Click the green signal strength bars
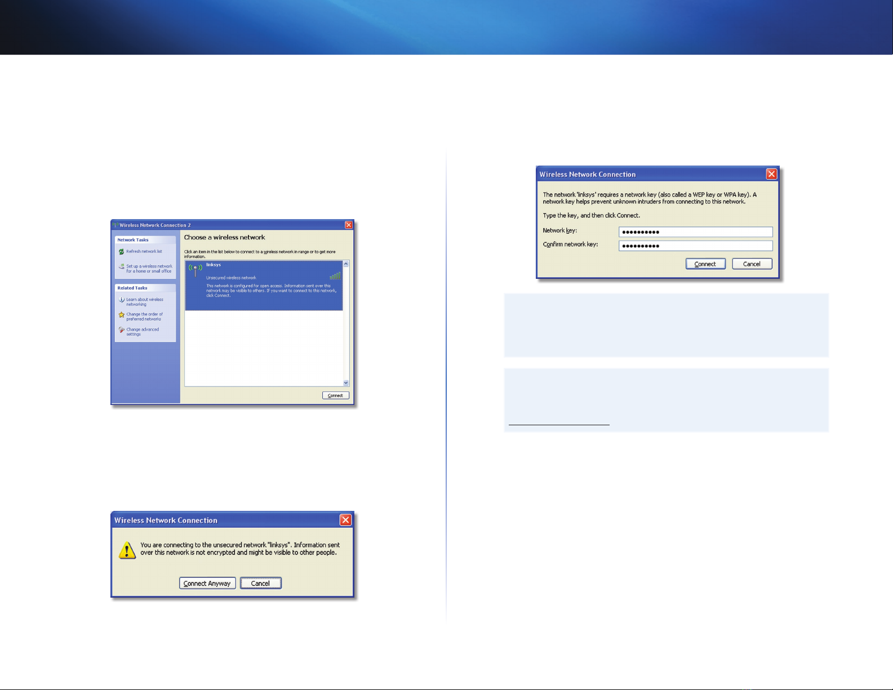The width and height of the screenshot is (893, 690). [335, 275]
